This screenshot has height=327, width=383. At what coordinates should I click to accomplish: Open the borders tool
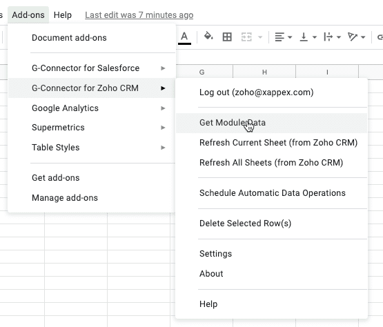(x=227, y=37)
